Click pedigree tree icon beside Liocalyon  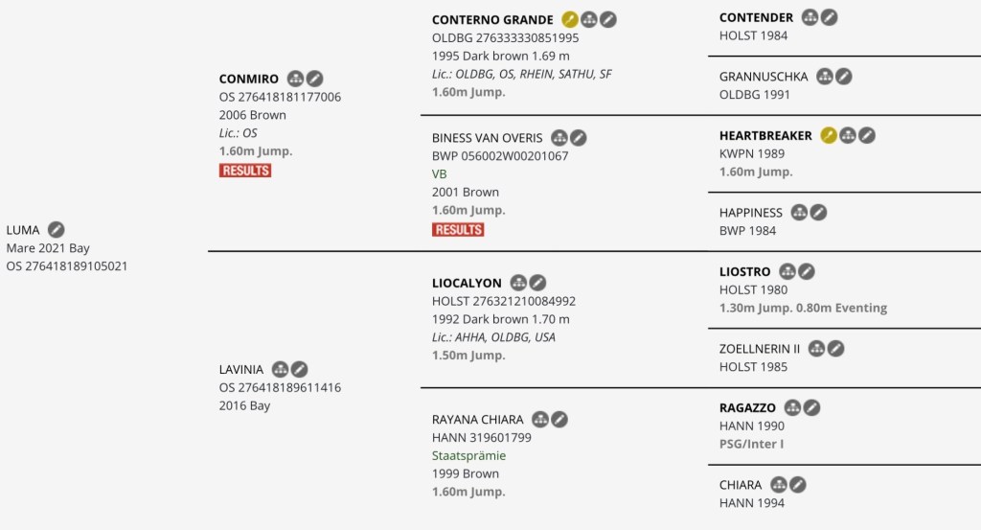(519, 283)
